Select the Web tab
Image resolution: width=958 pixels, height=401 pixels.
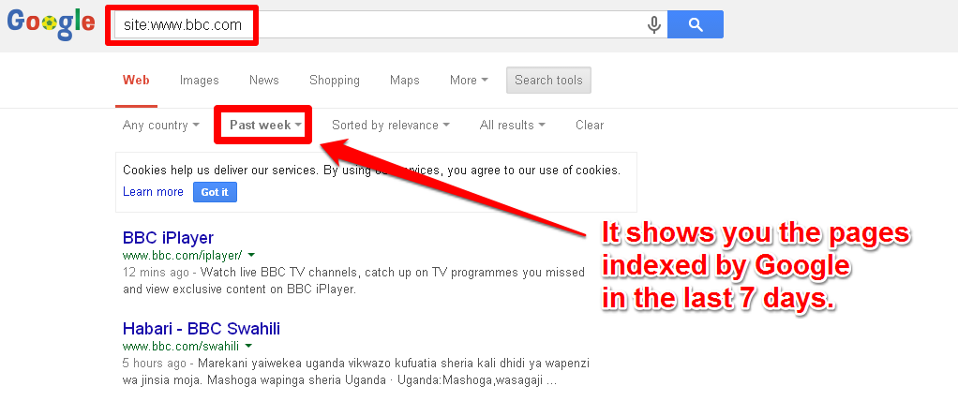pyautogui.click(x=136, y=80)
